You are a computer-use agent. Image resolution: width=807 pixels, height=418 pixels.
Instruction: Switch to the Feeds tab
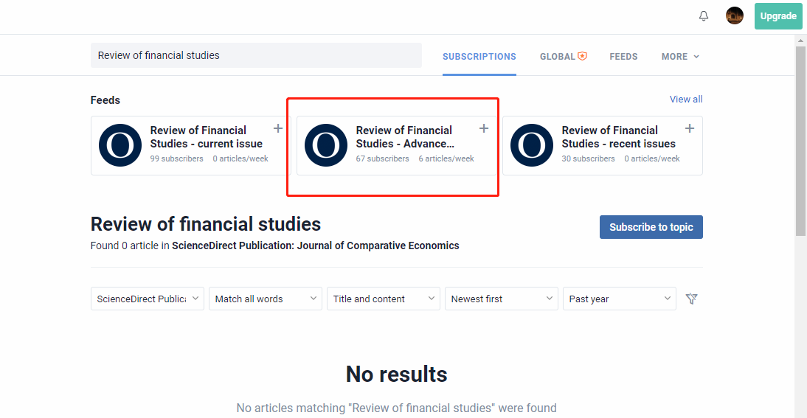623,57
